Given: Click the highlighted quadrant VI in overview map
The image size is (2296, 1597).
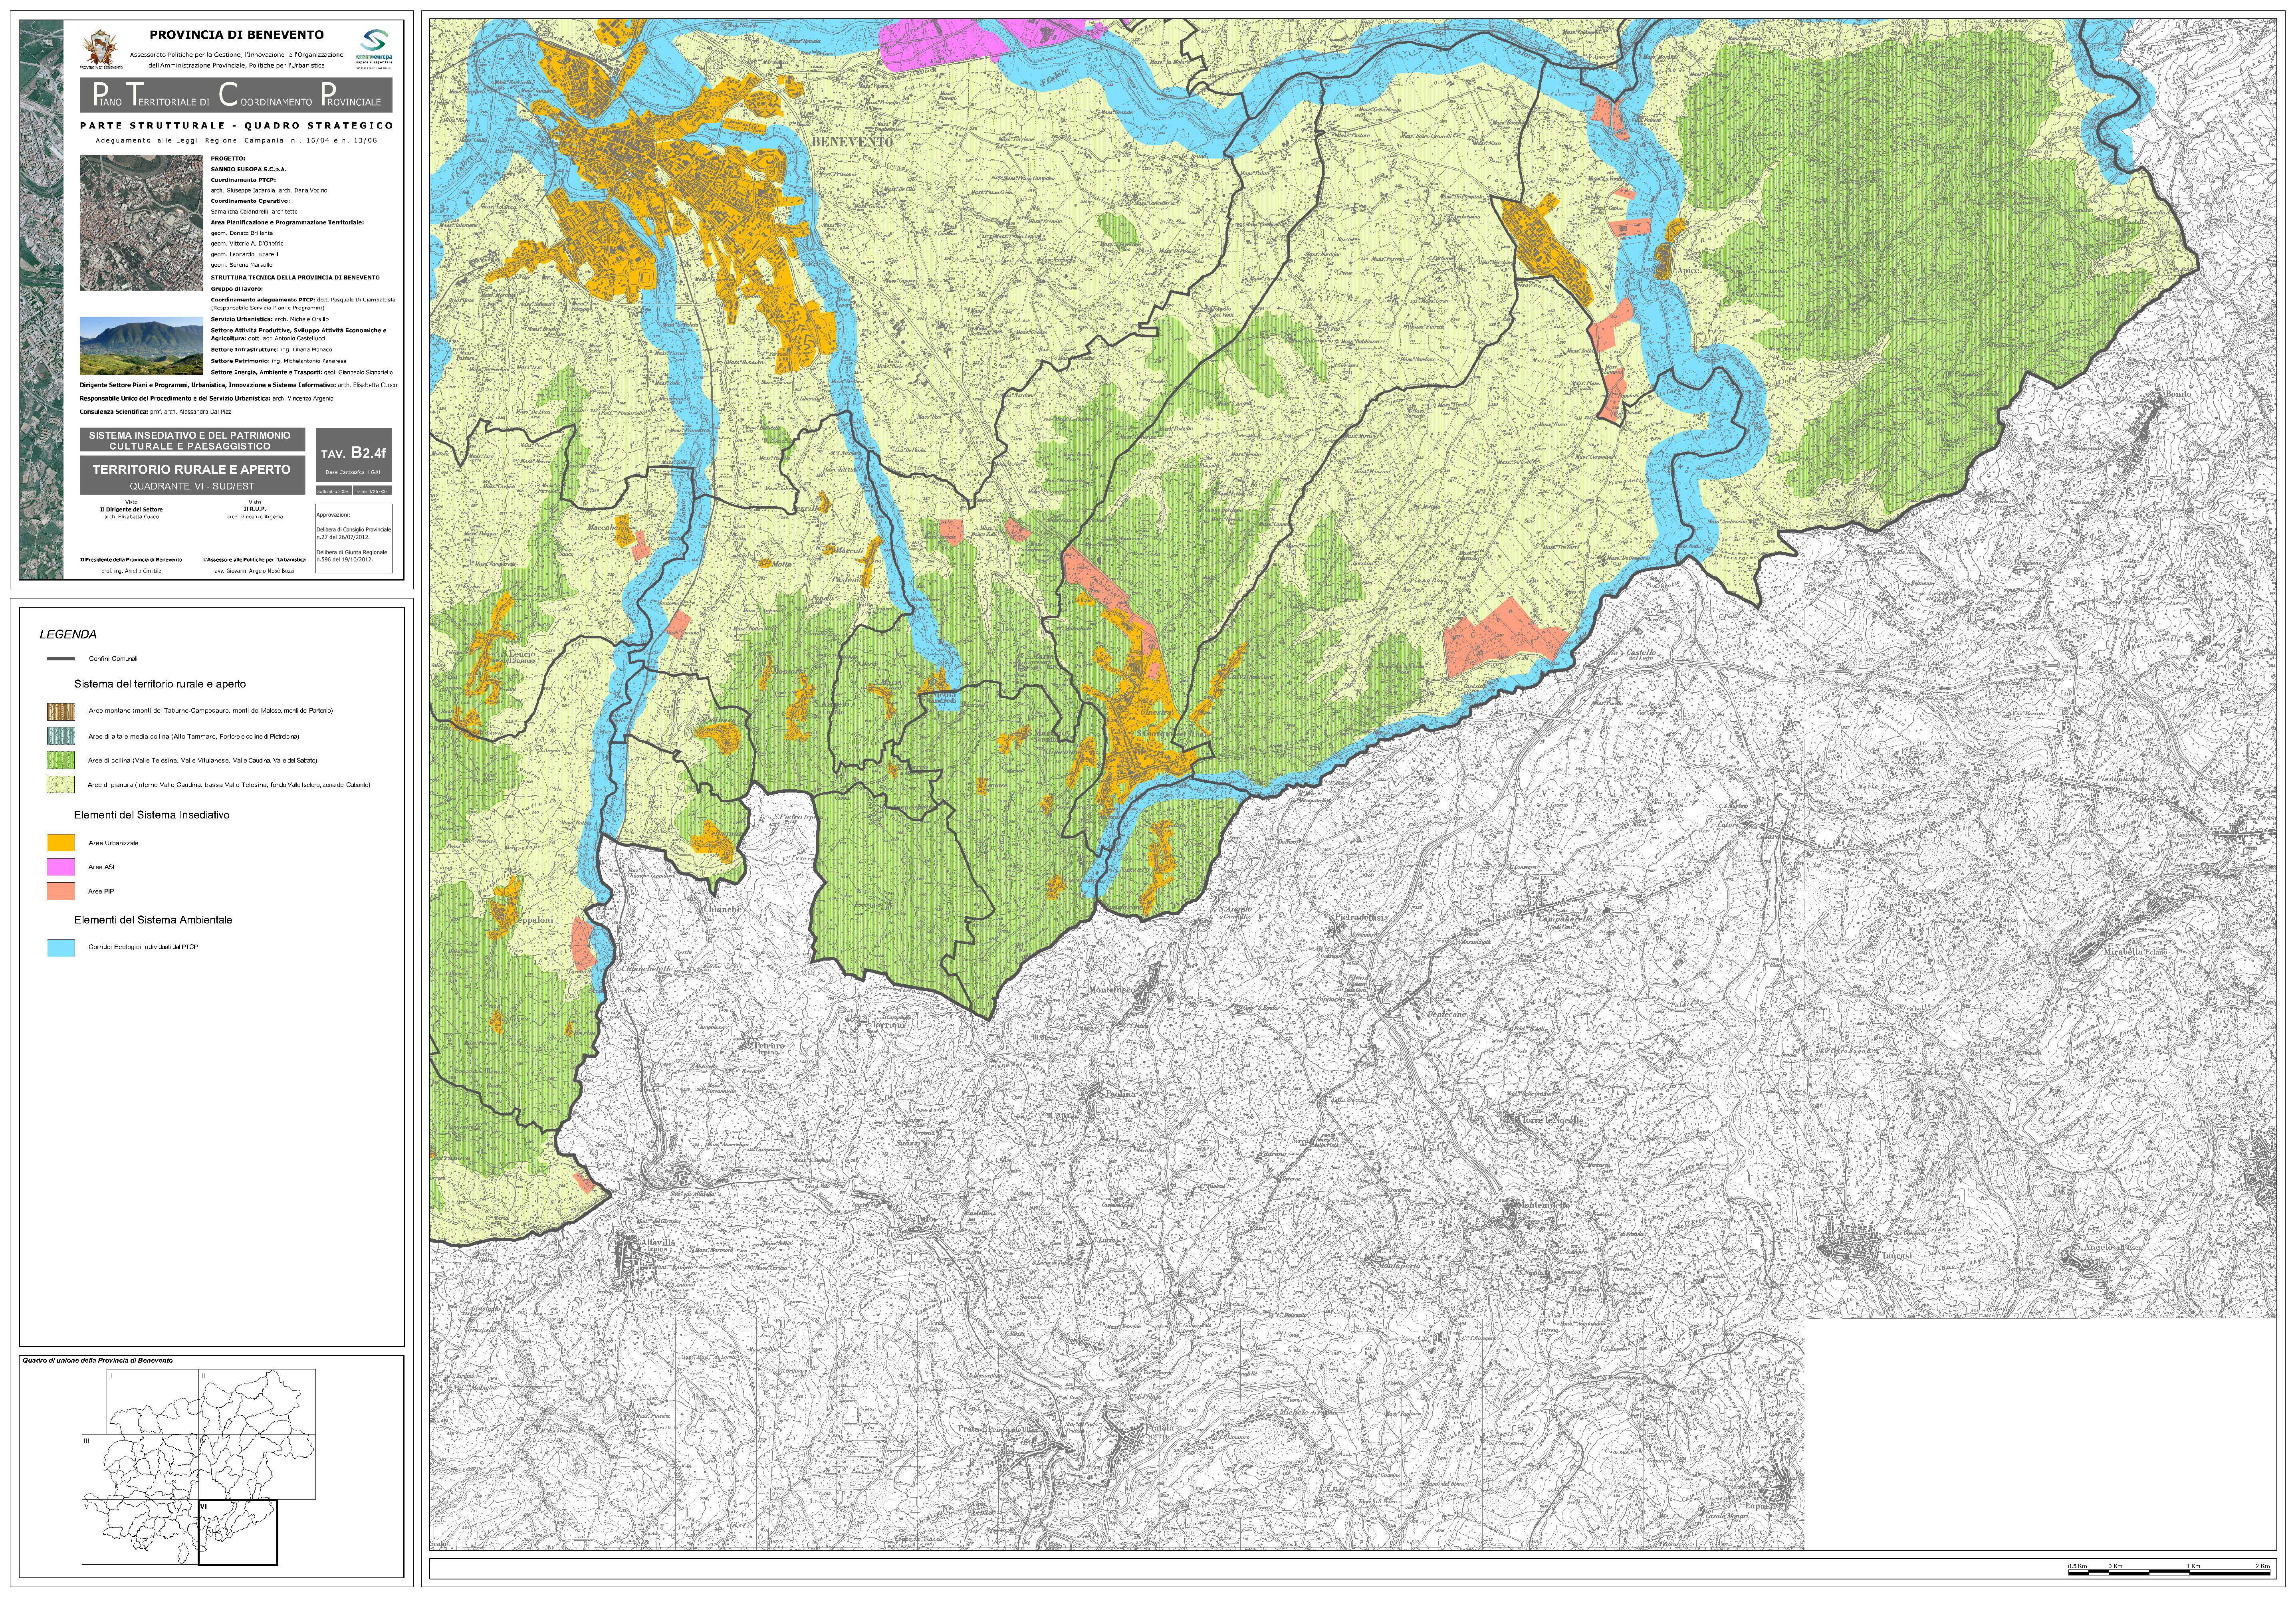Looking at the screenshot, I should pyautogui.click(x=237, y=1532).
